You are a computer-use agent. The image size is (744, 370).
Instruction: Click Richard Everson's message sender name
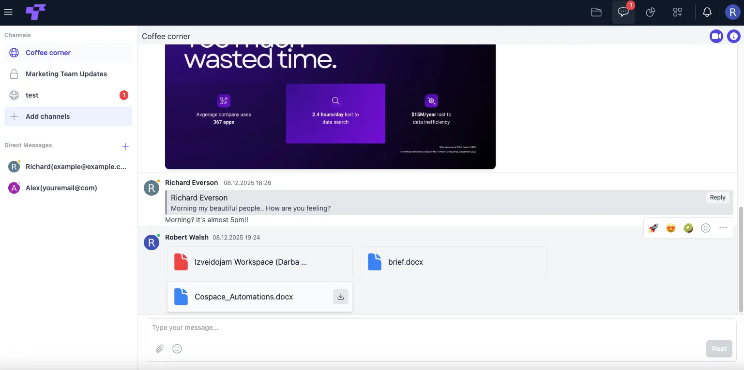click(x=192, y=183)
